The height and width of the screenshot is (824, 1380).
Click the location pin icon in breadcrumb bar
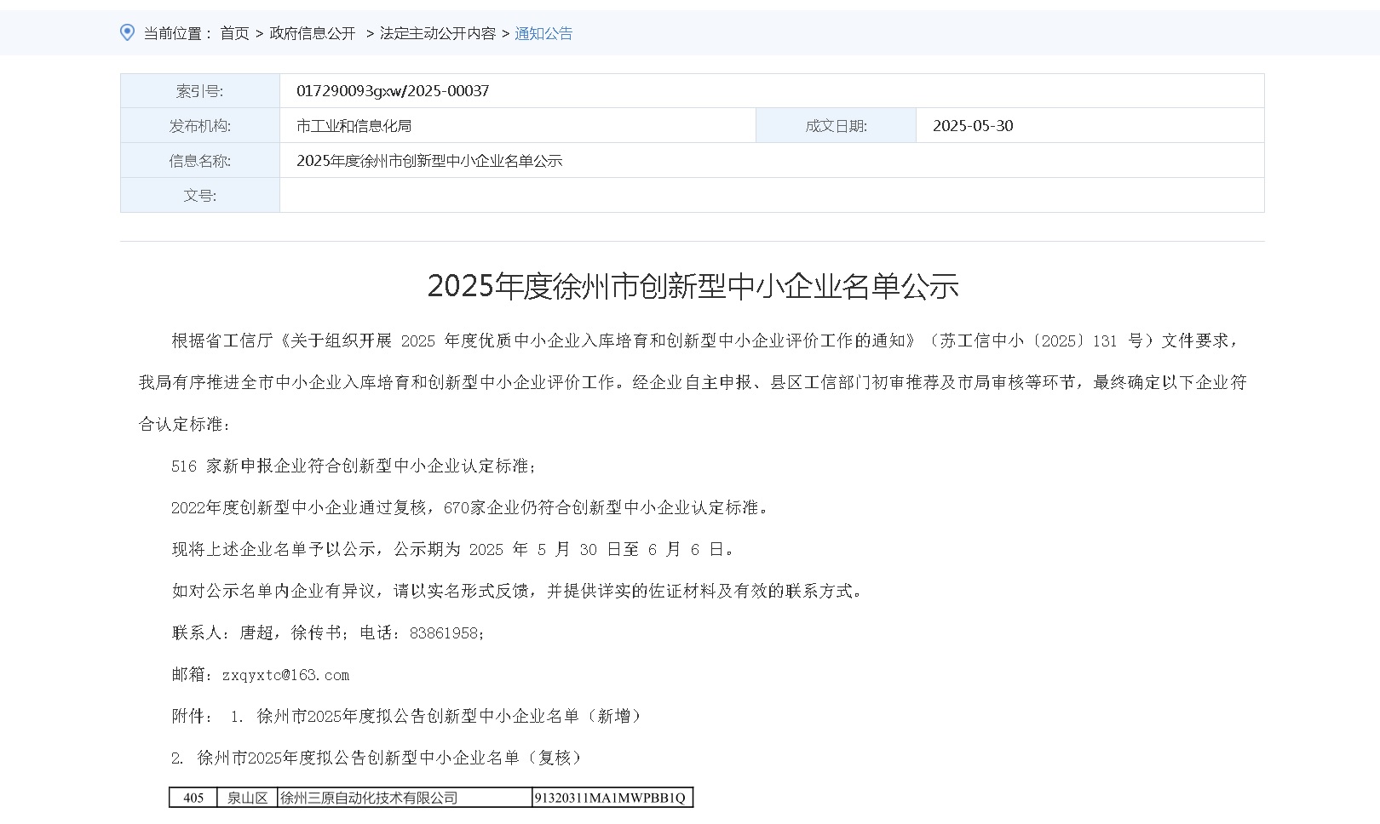127,32
